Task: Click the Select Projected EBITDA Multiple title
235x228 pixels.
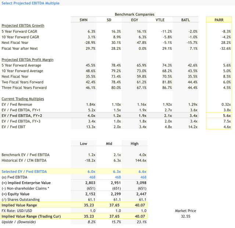Action: (x=30, y=3)
